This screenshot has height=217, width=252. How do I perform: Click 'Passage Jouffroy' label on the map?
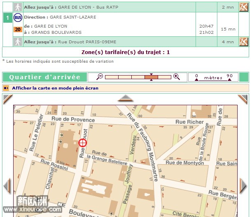click(127, 184)
